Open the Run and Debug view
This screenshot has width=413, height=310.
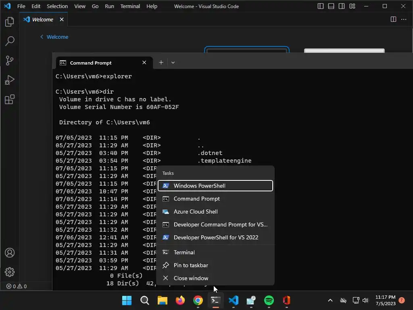coord(10,80)
